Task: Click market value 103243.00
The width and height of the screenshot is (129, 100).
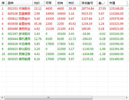Action: tap(116, 34)
